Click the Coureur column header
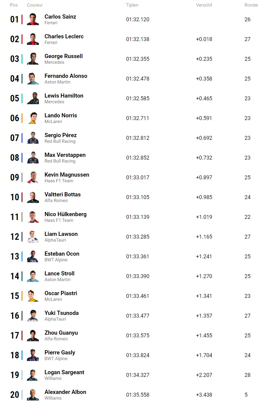The height and width of the screenshot is (405, 258). point(35,5)
